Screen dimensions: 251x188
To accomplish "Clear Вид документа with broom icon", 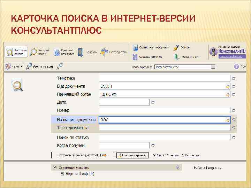I will click(227, 86).
